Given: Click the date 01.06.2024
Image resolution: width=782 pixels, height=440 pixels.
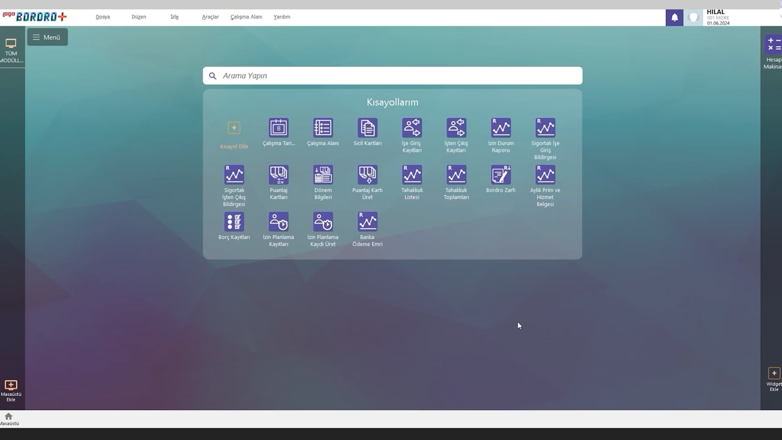Looking at the screenshot, I should pyautogui.click(x=718, y=23).
